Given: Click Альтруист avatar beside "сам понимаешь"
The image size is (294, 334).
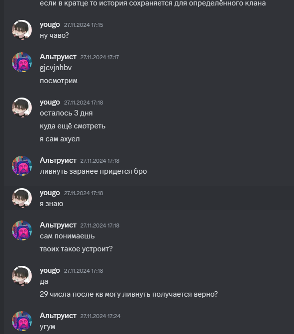Looking at the screenshot, I should 22,230.
